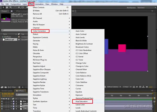
Task: Click the timeline search field
Action: [22, 95]
